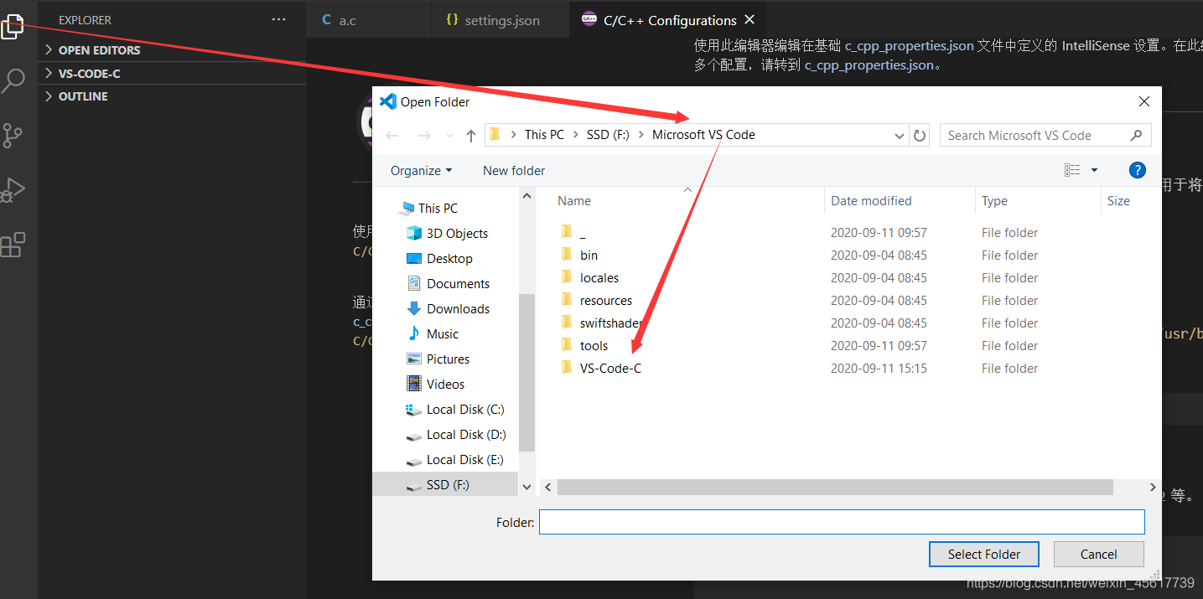Click SSD (F:) in the address path
The image size is (1203, 599).
(608, 135)
